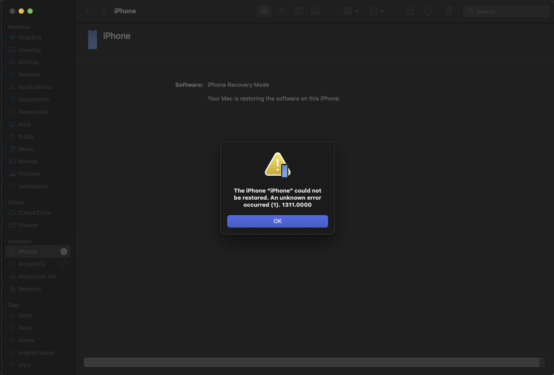Click the Edit Tags toolbar icon
The width and height of the screenshot is (554, 375).
pos(428,11)
